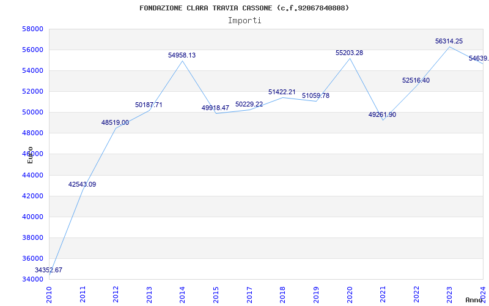Image resolution: width=489 pixels, height=306 pixels.
Task: Click the x-axis year 2023
Action: click(449, 295)
